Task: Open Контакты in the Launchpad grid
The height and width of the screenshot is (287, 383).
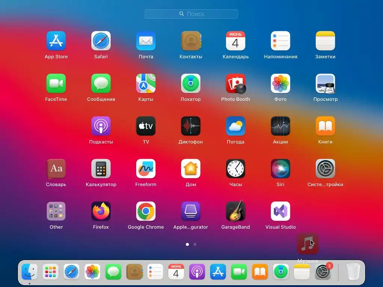Action: [x=191, y=41]
